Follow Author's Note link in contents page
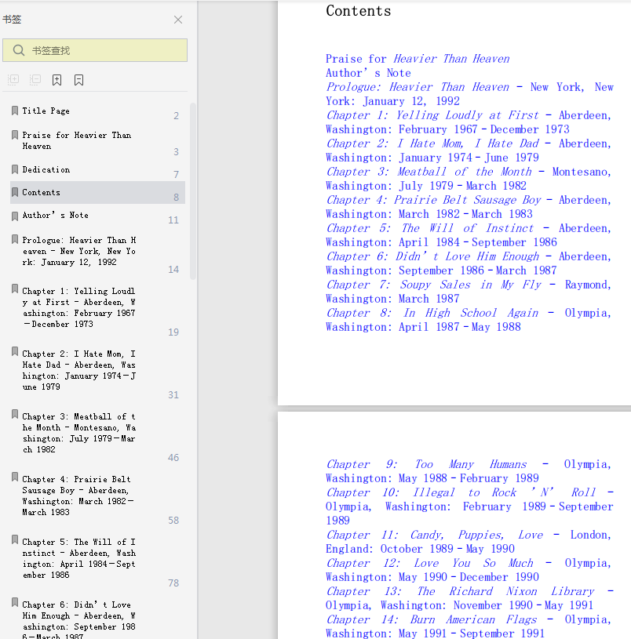The image size is (631, 639). click(x=368, y=73)
